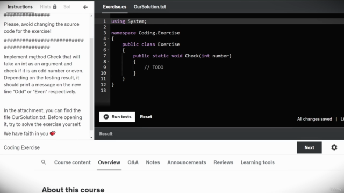
Task: Click the 'Coding Exercise' title label
Action: click(x=21, y=147)
